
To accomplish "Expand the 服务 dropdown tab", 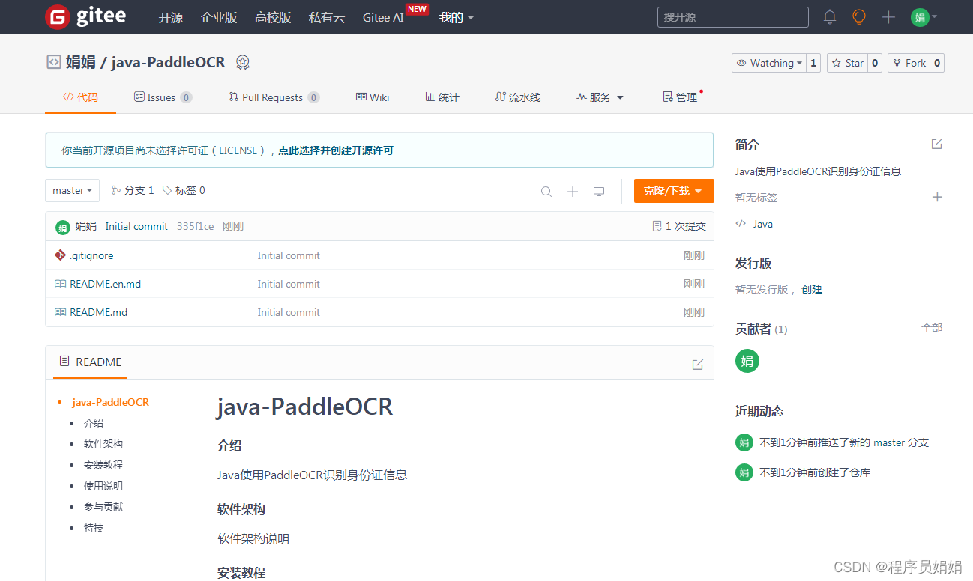I will click(600, 97).
